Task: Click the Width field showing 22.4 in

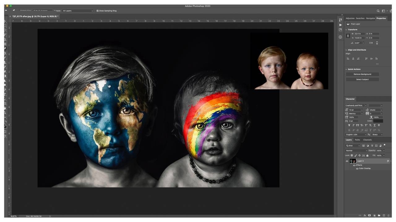Action: (x=359, y=34)
